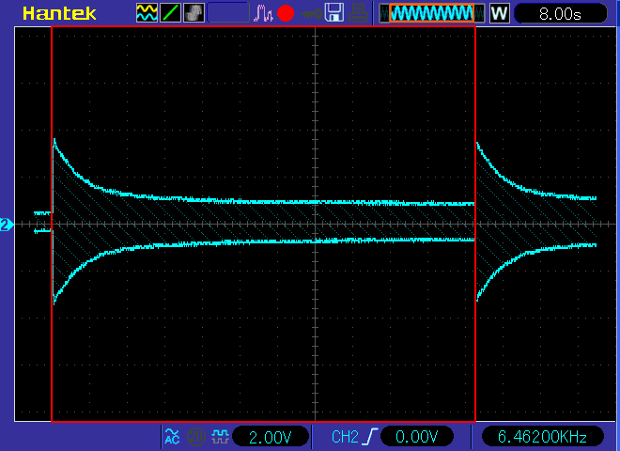Click the red stop status circle
620x451 pixels.
pyautogui.click(x=286, y=13)
